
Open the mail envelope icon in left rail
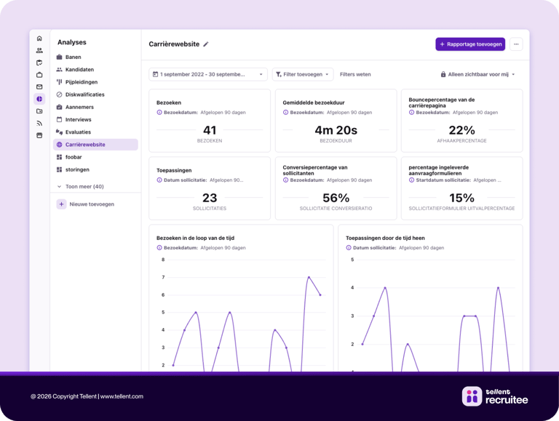39,87
